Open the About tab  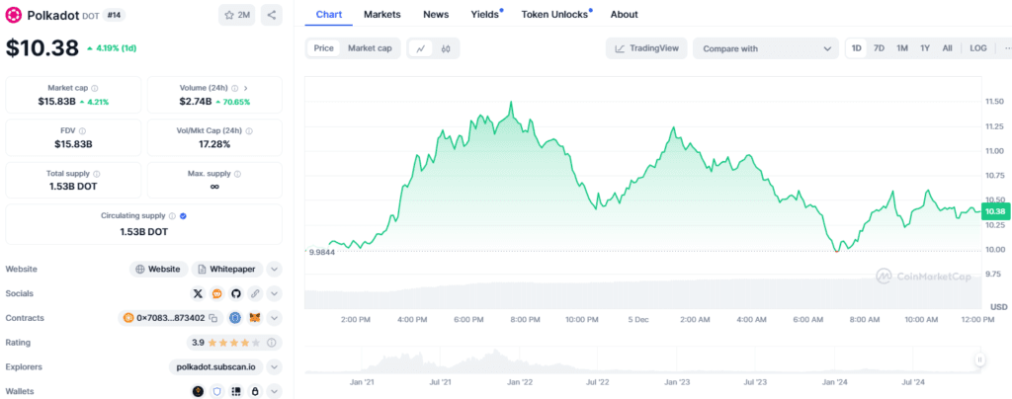pyautogui.click(x=625, y=14)
